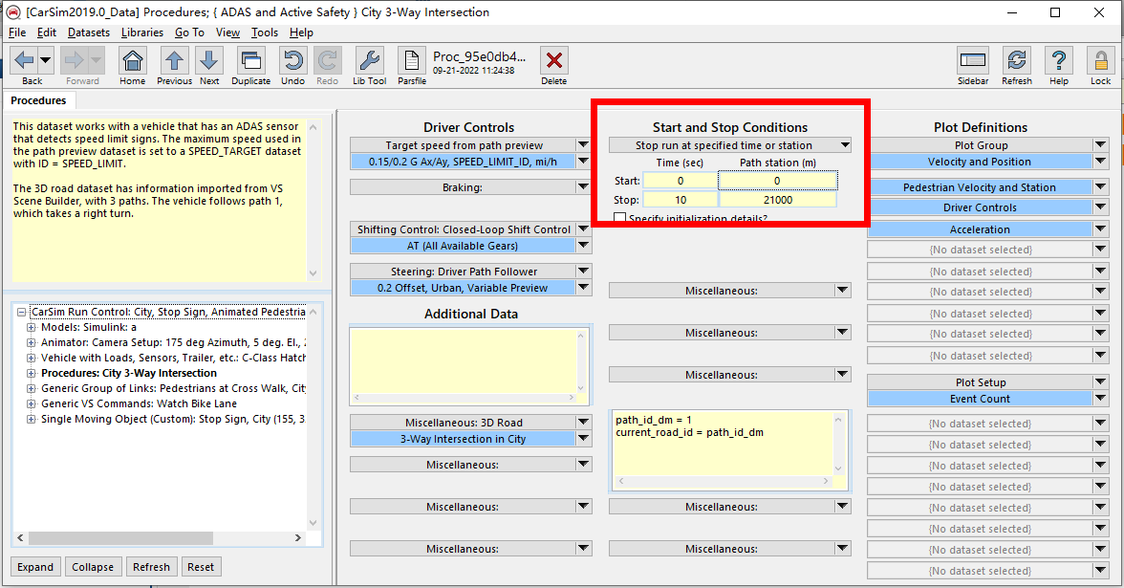Open the Driver Controls plot link

980,208
